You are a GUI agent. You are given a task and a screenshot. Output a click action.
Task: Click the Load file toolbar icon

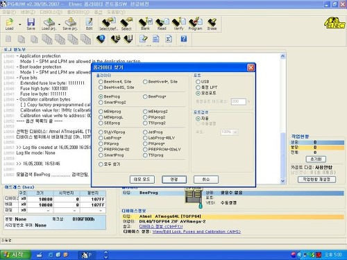coord(9,24)
